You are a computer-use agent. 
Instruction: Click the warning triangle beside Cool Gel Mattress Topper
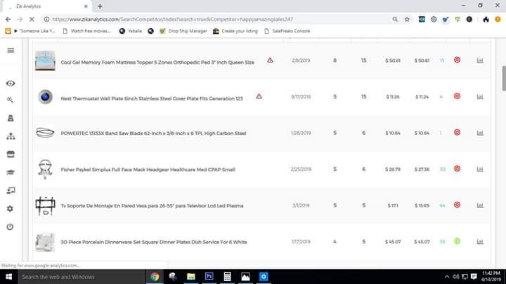(x=270, y=60)
